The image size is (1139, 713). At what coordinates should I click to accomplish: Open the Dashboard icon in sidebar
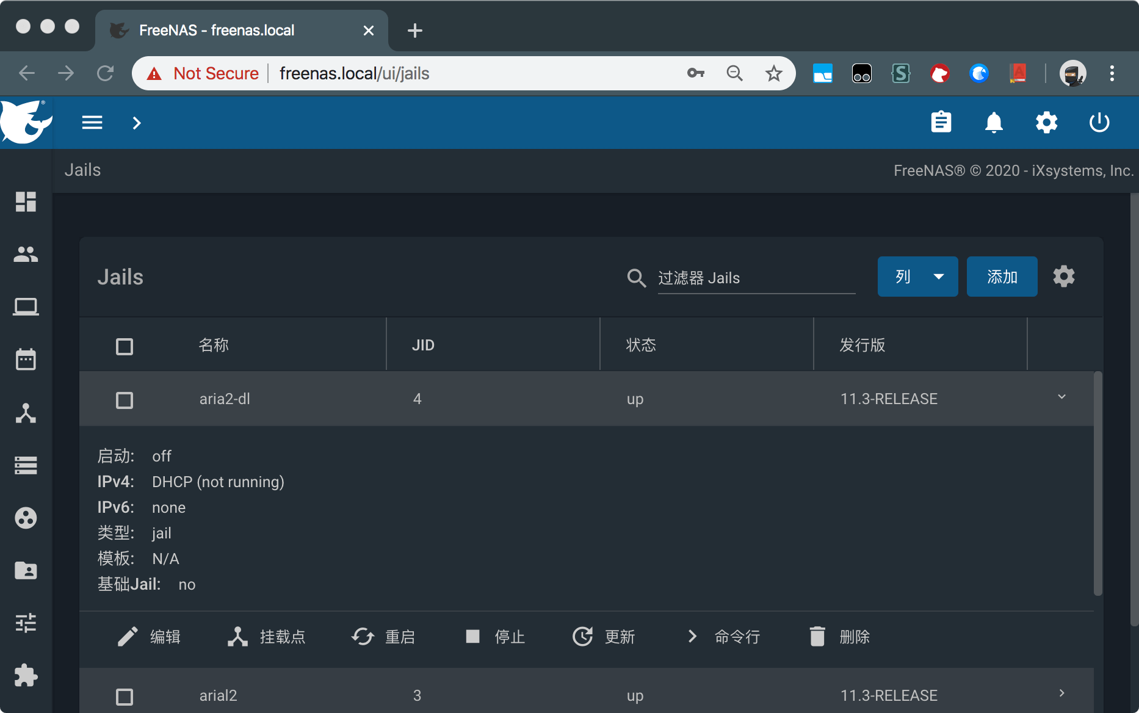26,201
